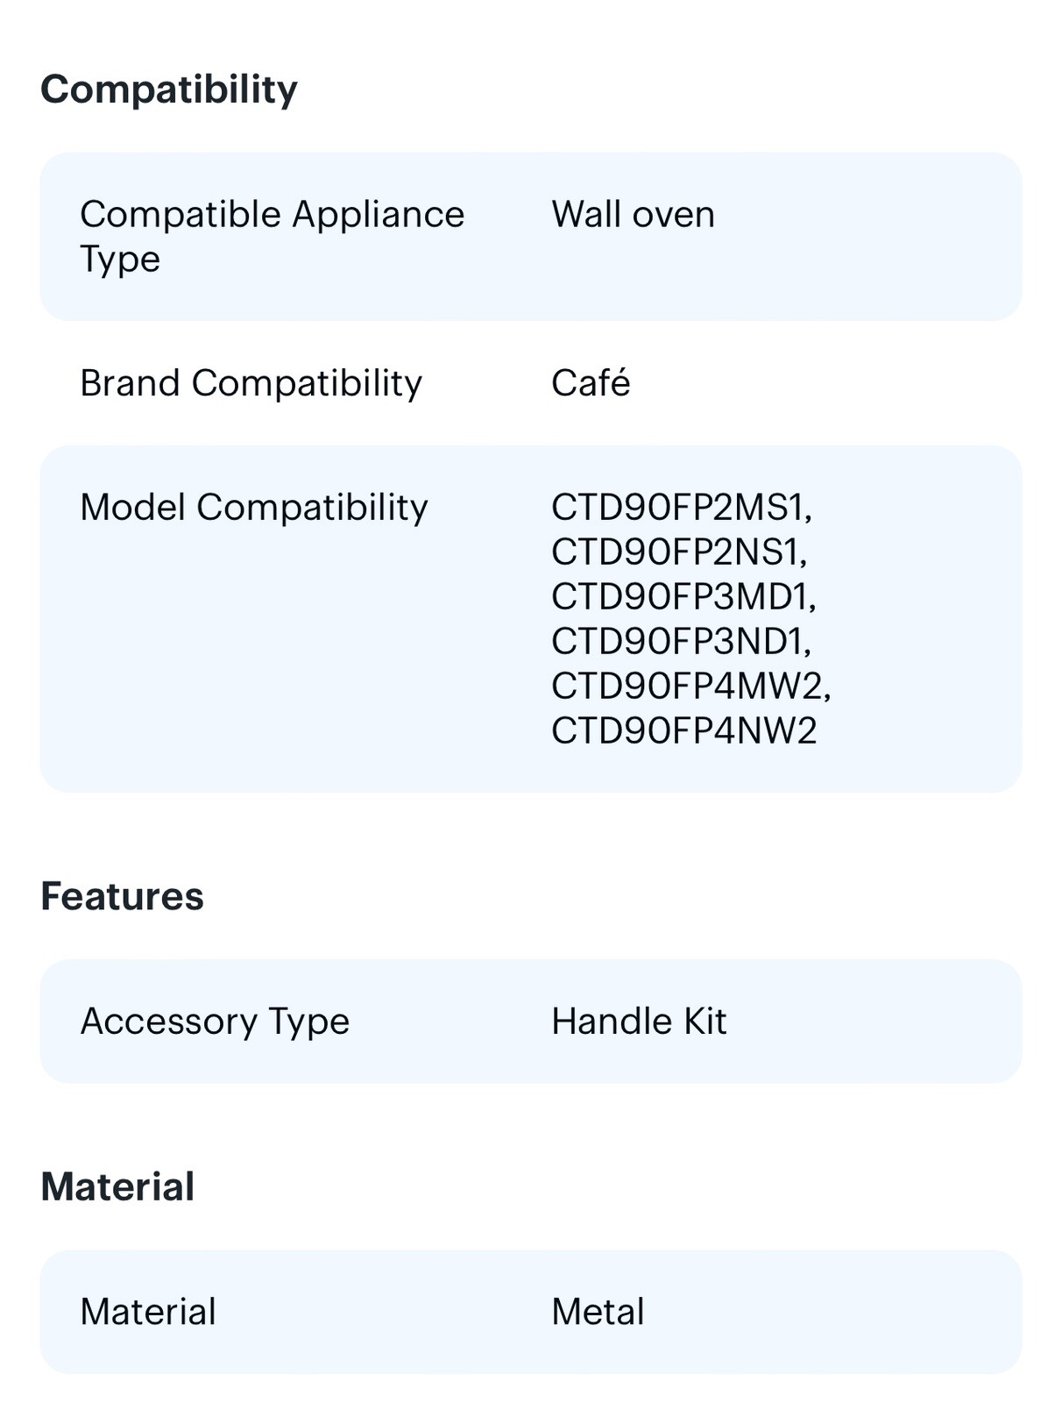Click the Metal value
The image size is (1062, 1403).
[x=598, y=1312]
